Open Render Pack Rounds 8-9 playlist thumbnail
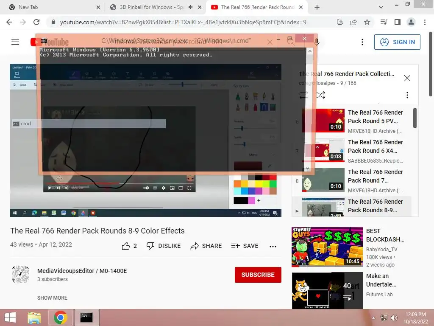This screenshot has width=434, height=326. [323, 207]
